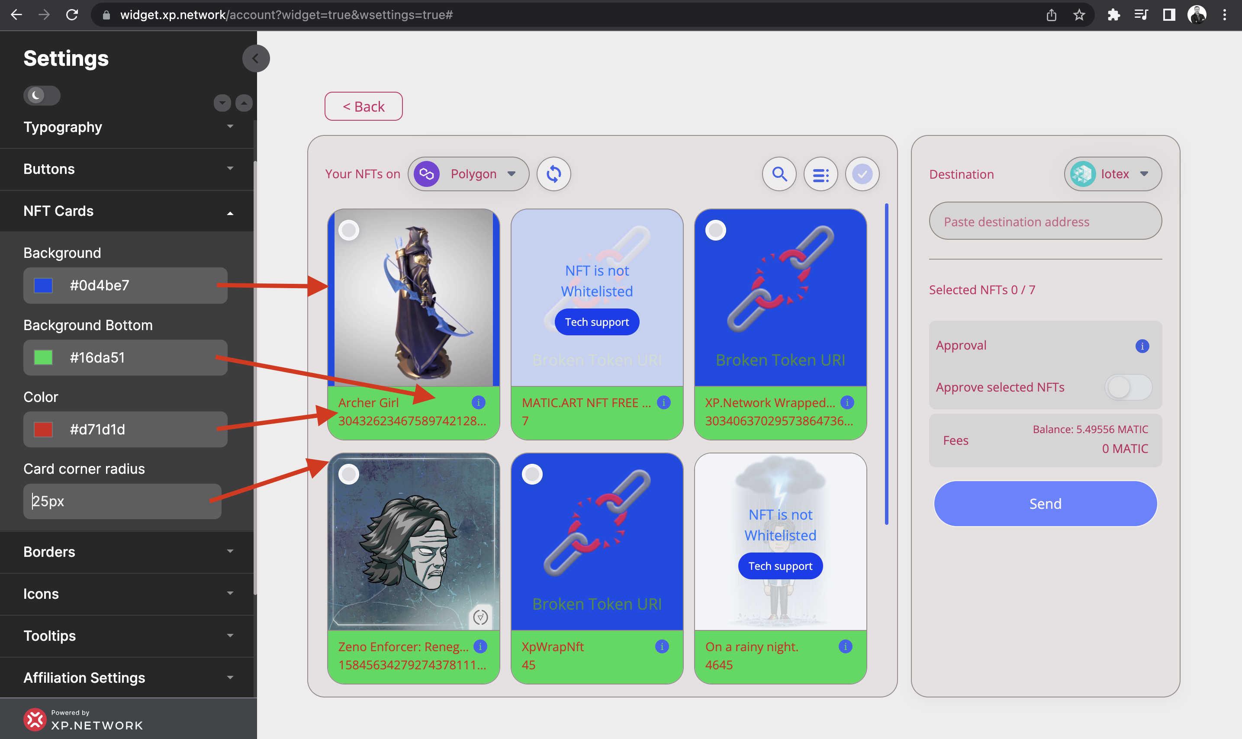The height and width of the screenshot is (739, 1242).
Task: Open info icon on On a rainy night card
Action: click(845, 646)
